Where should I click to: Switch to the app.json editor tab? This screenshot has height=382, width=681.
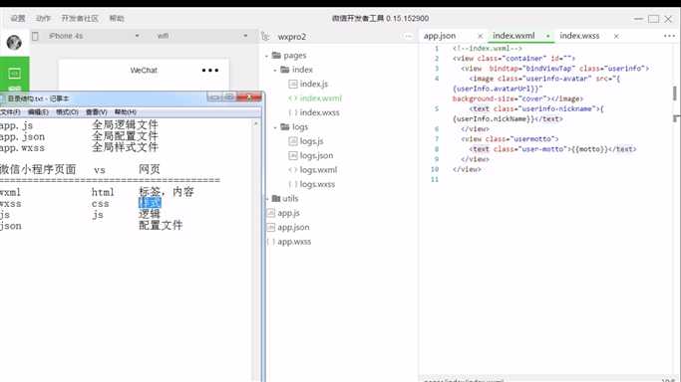coord(440,36)
